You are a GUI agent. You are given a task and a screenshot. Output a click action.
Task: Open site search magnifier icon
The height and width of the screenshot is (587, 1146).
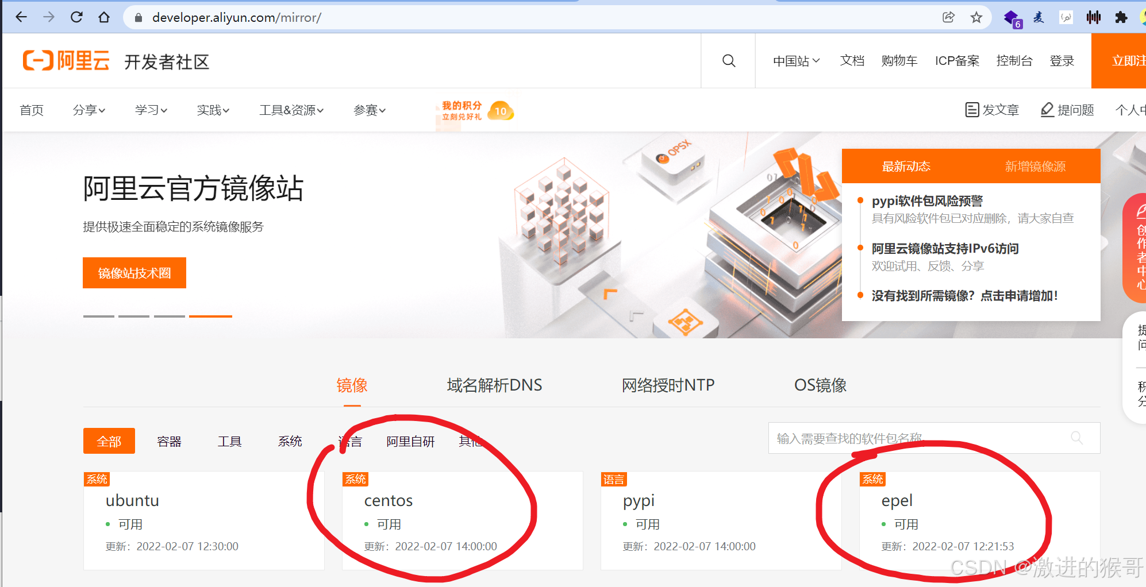coord(729,61)
